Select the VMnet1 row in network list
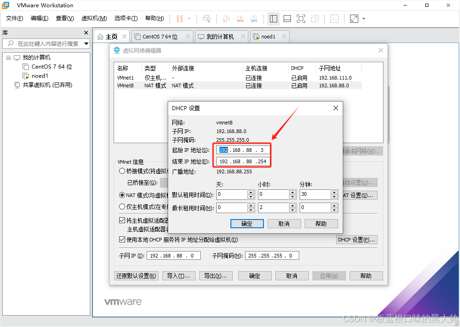Image resolution: width=460 pixels, height=327 pixels. 239,78
